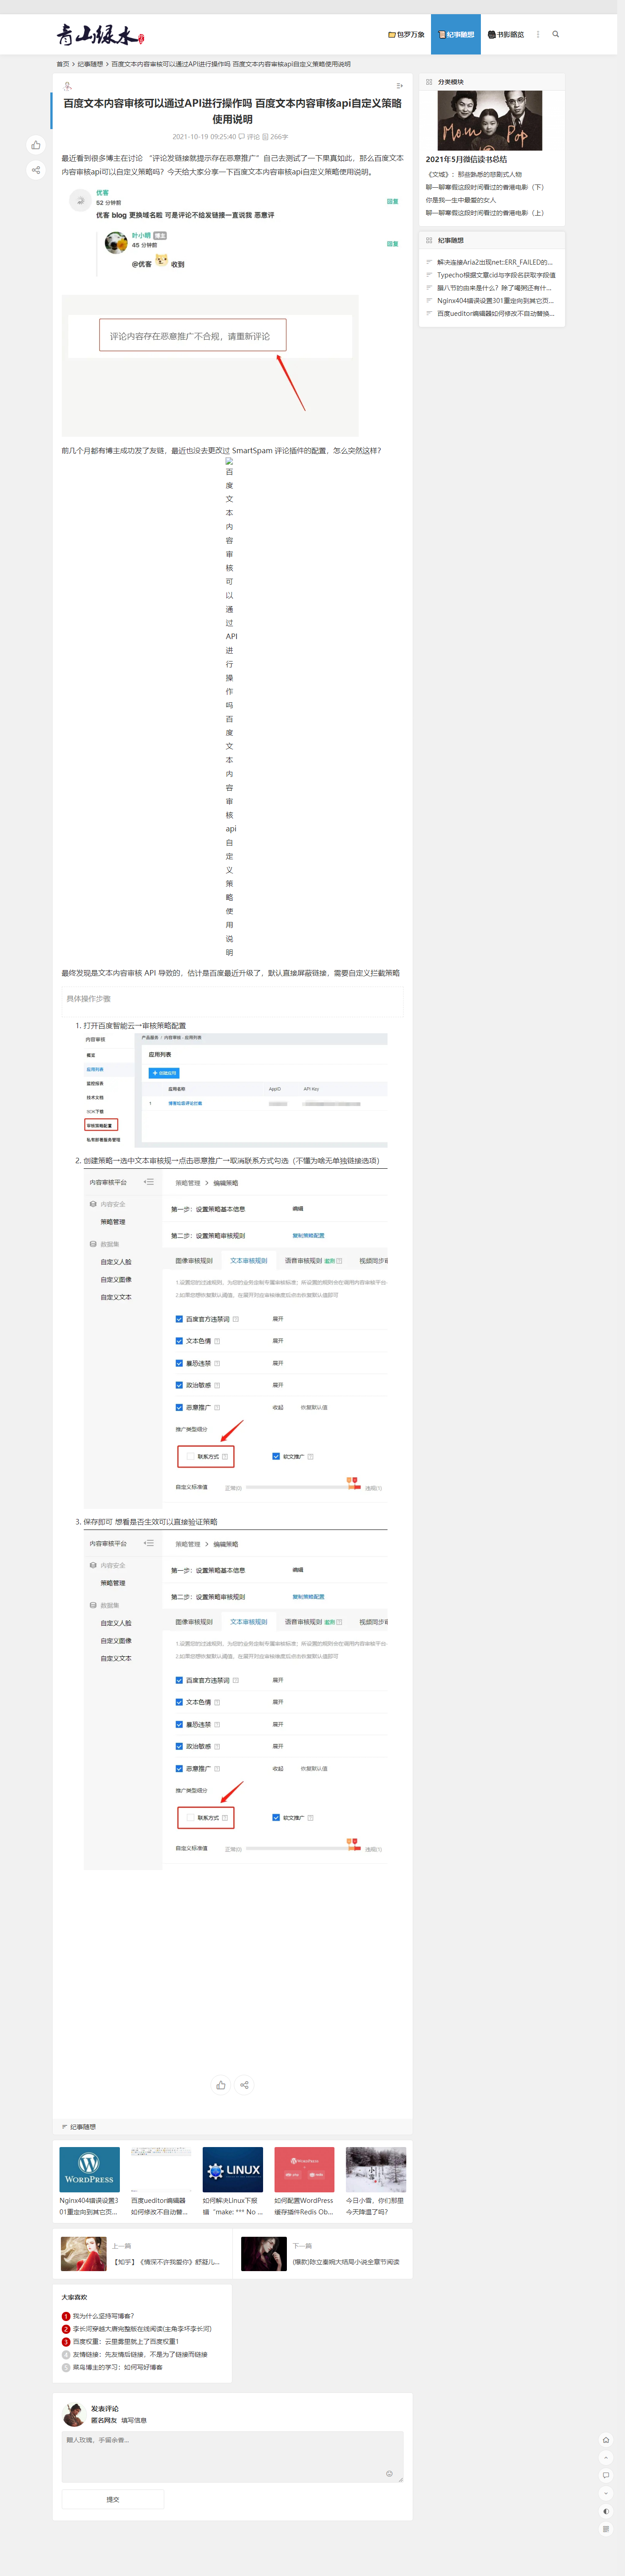Open the 包罗万象 navigation menu
Image resolution: width=625 pixels, height=2576 pixels.
(406, 34)
